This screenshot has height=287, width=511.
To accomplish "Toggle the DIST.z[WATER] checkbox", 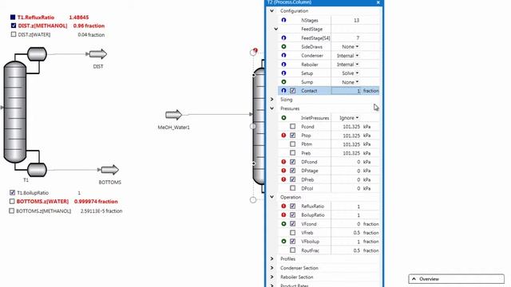I will 14,34.
